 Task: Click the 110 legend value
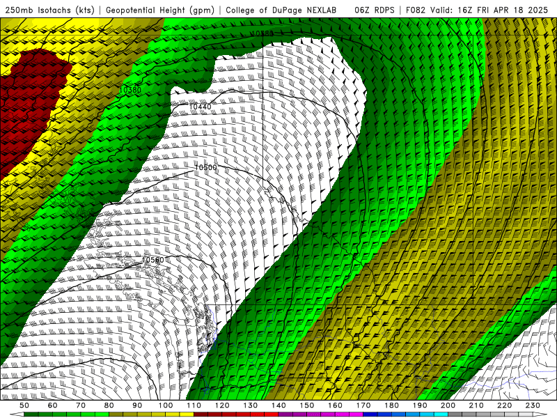tap(194, 405)
